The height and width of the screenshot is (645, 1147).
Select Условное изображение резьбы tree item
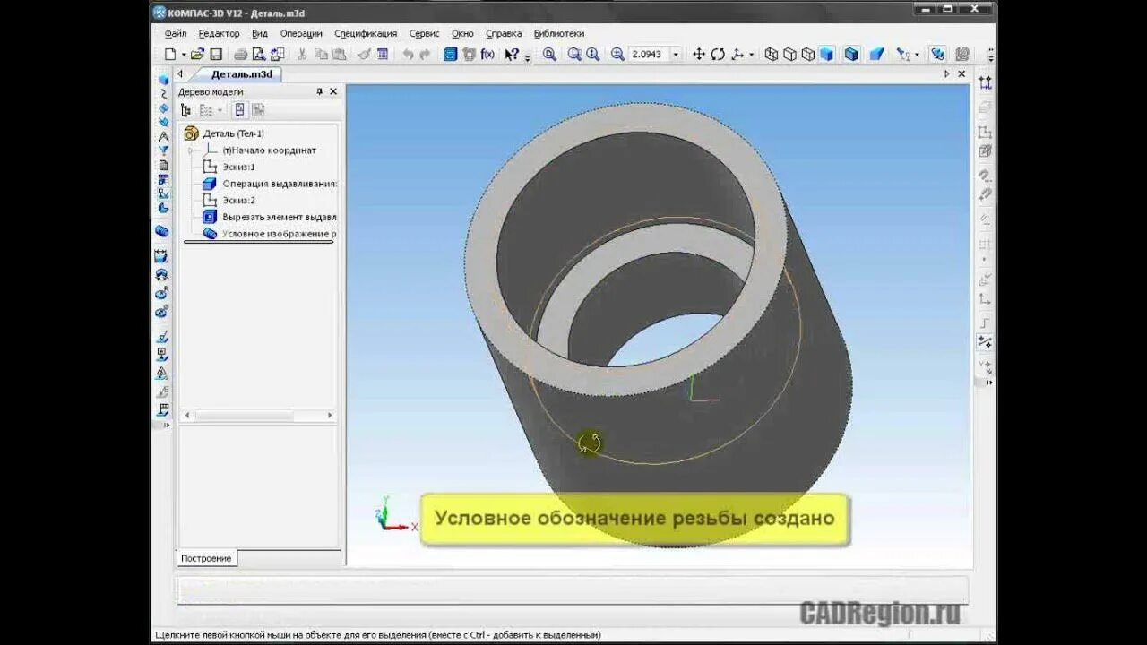[280, 234]
